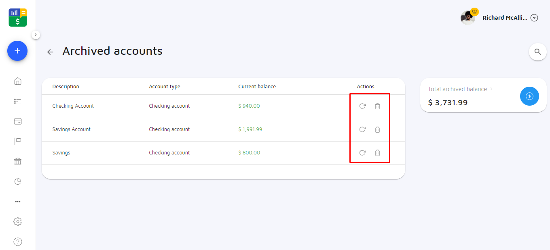Image resolution: width=550 pixels, height=250 pixels.
Task: Click the blue plus add button
Action: pos(17,51)
